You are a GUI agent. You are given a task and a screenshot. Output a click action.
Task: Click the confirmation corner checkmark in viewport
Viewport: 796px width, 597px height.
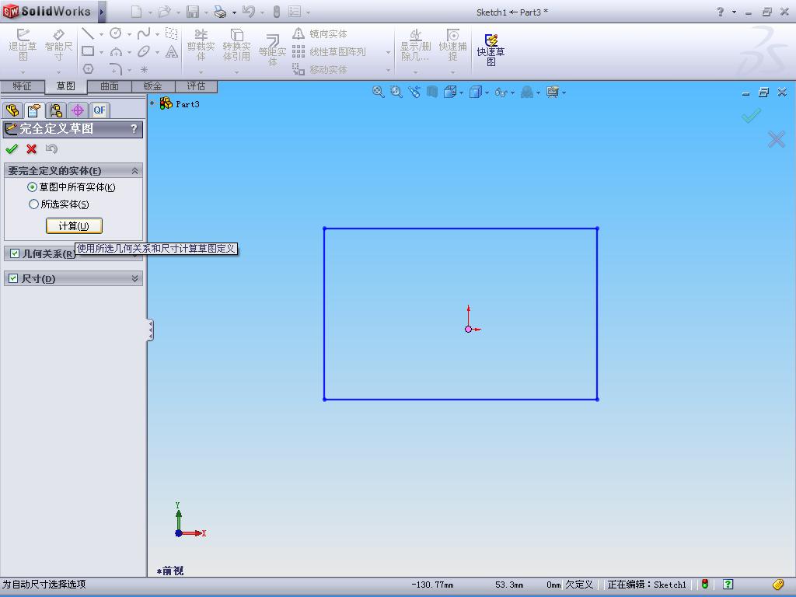click(x=752, y=115)
